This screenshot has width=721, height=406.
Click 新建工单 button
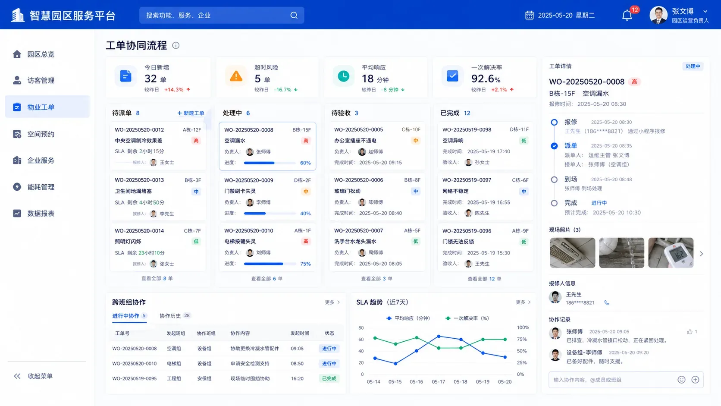tap(191, 113)
